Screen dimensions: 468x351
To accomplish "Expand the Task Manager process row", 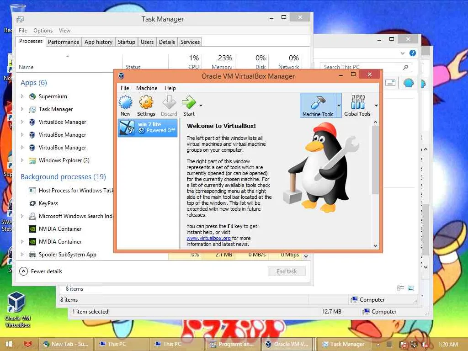I will point(22,109).
